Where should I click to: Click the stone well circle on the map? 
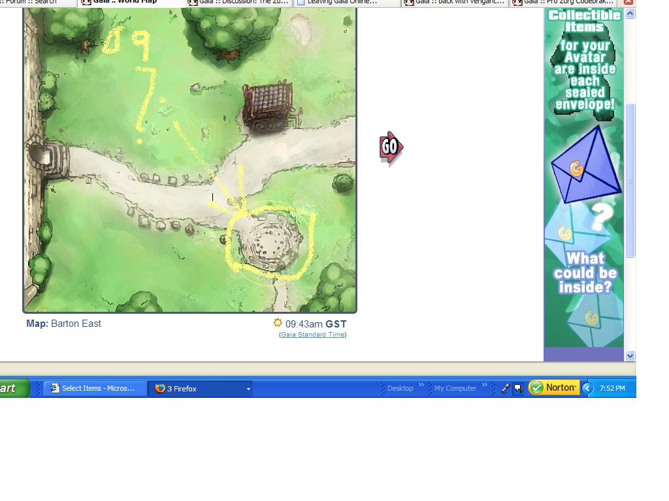pyautogui.click(x=270, y=243)
